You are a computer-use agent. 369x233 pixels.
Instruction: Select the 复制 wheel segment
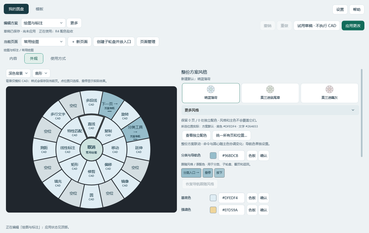point(108,133)
